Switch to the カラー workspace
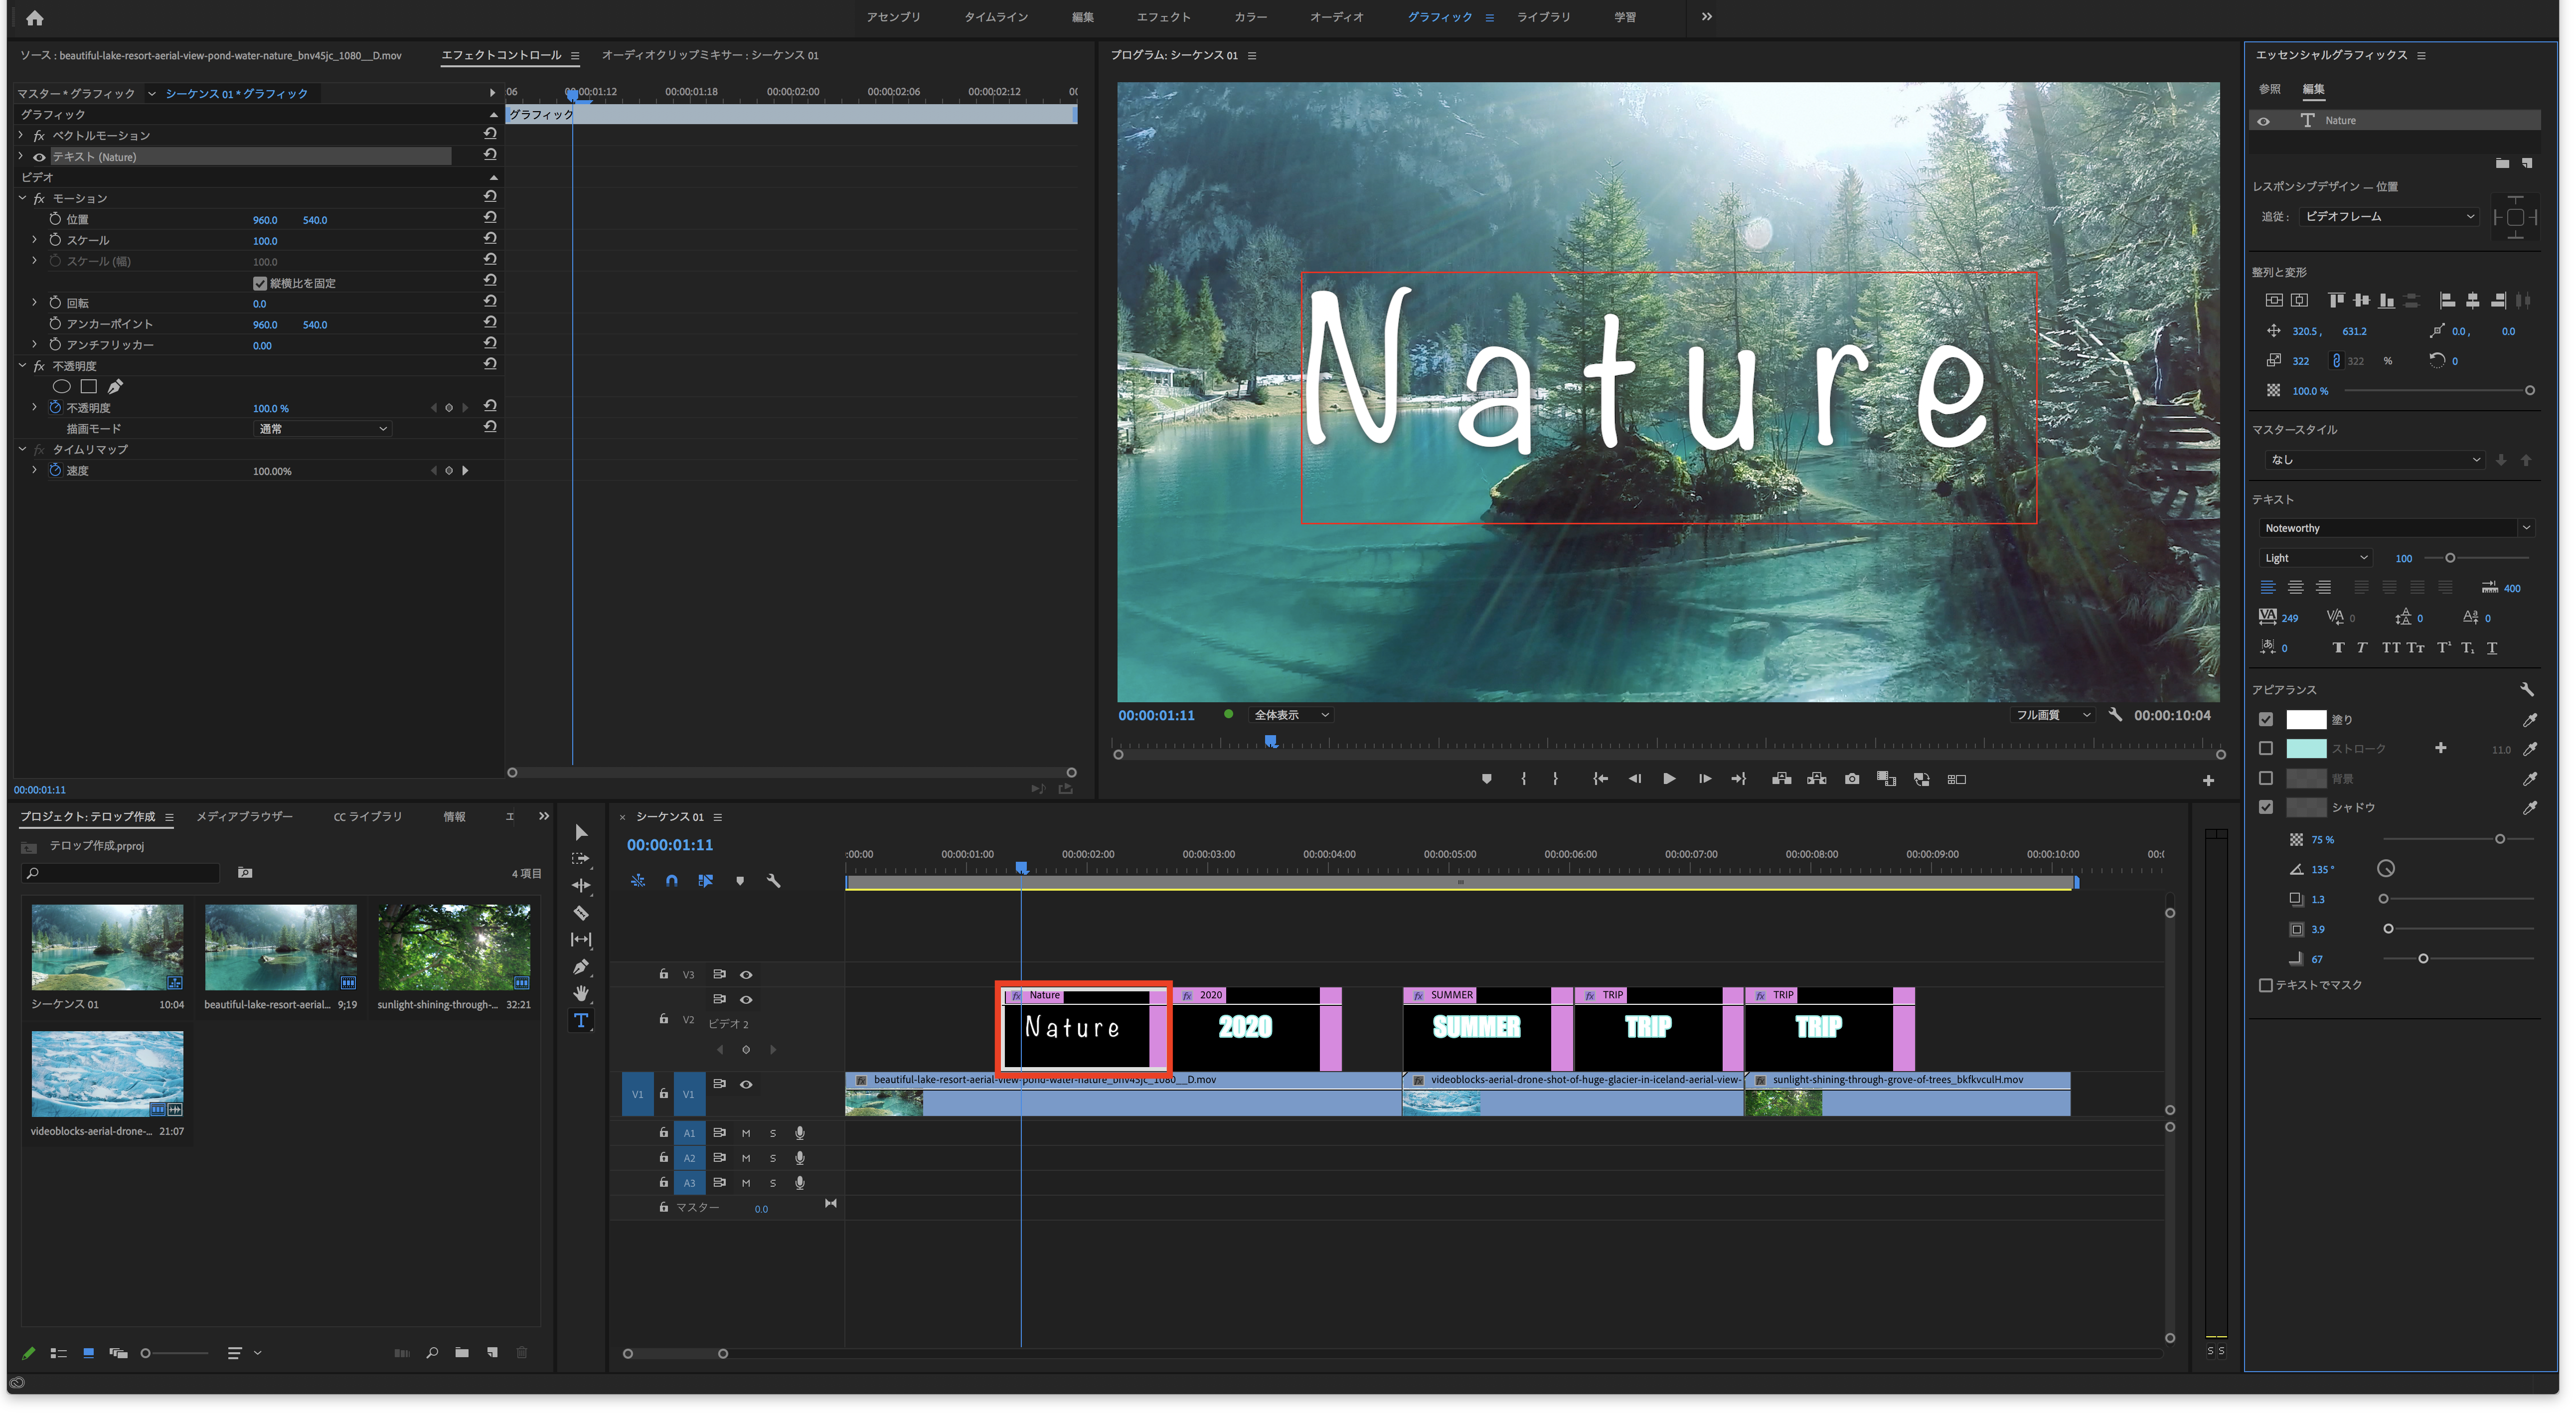 click(1251, 17)
